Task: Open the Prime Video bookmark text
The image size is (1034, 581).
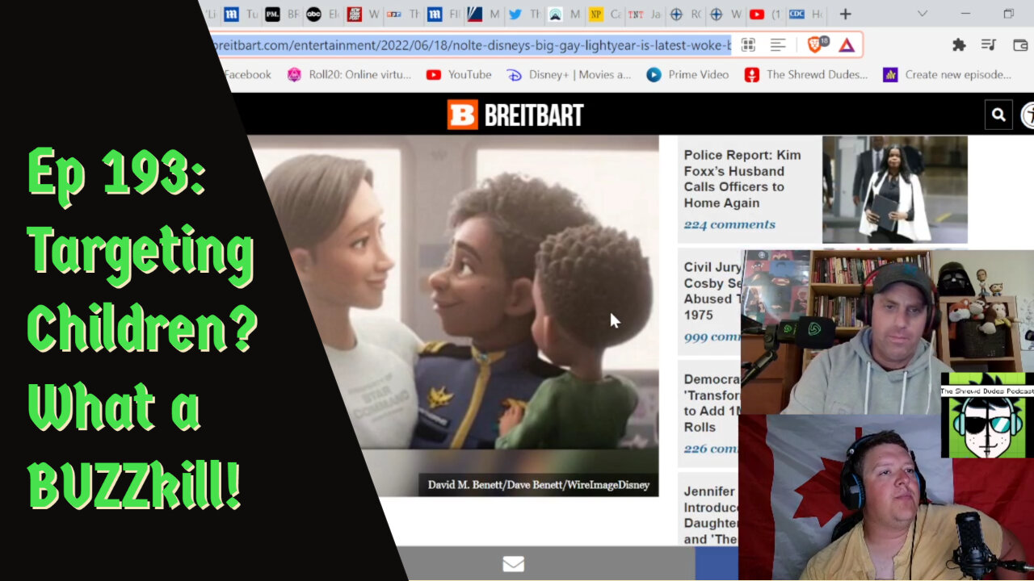Action: coord(699,74)
